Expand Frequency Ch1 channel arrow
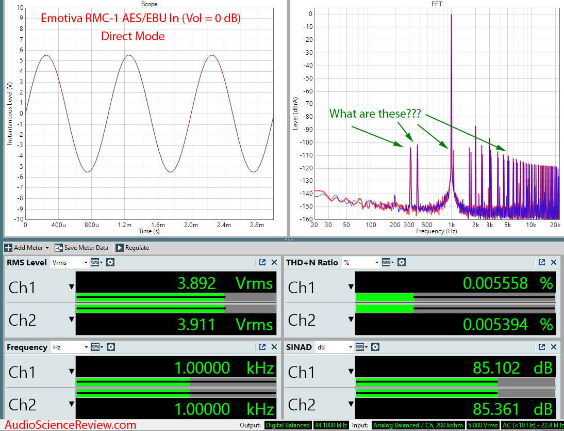The height and width of the screenshot is (431, 564). 71,371
